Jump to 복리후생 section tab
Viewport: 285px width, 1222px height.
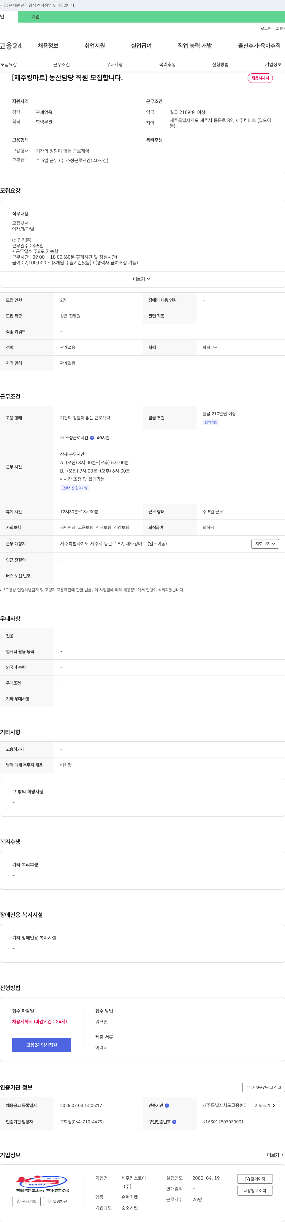tap(167, 64)
